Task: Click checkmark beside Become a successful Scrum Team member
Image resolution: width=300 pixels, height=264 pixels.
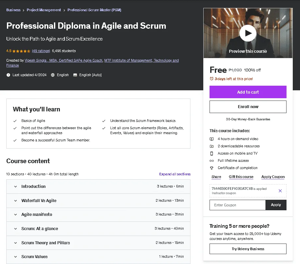Action: click(x=15, y=140)
